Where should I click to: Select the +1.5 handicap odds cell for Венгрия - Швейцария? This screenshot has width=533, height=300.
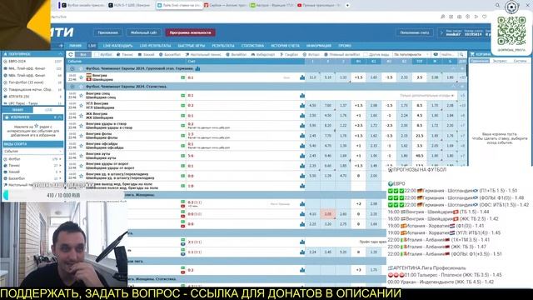[x=358, y=77]
